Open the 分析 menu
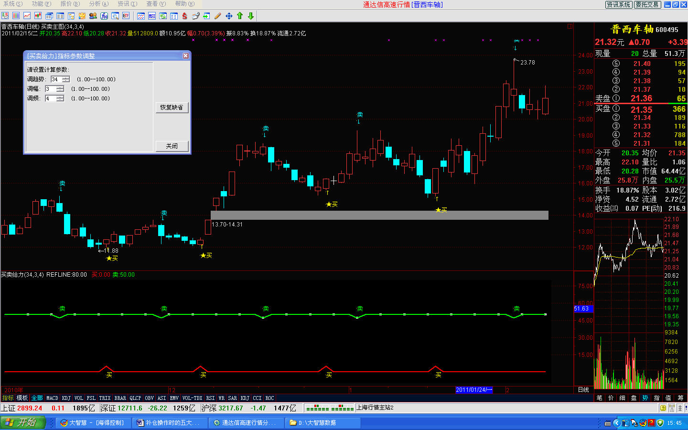Viewport: 688px width, 430px height. click(x=98, y=4)
